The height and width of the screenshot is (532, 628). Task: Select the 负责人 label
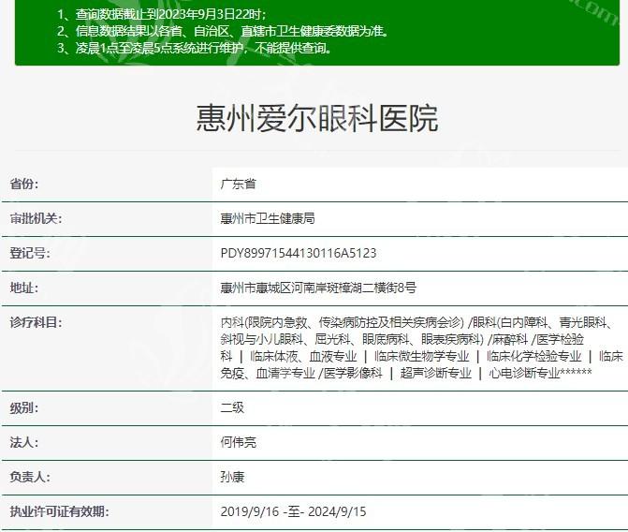pos(30,477)
